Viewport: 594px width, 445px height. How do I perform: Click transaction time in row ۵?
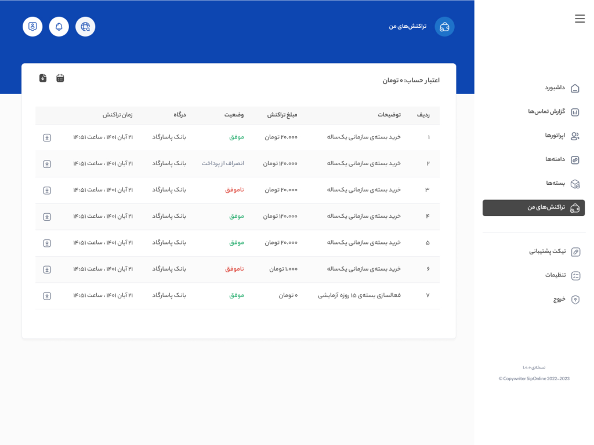(103, 243)
